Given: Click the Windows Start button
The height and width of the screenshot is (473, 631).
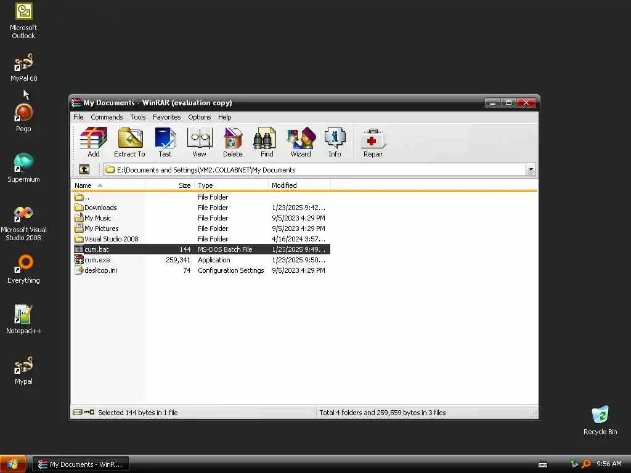Looking at the screenshot, I should pyautogui.click(x=13, y=464).
